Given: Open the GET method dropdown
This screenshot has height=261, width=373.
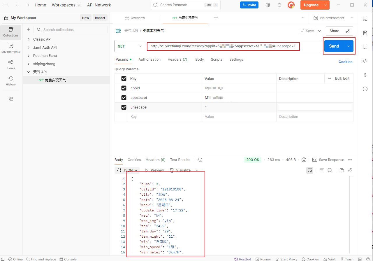Looking at the screenshot, I should pos(130,46).
